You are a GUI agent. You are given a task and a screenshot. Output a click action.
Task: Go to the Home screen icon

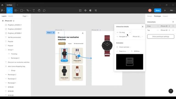[2, 5]
